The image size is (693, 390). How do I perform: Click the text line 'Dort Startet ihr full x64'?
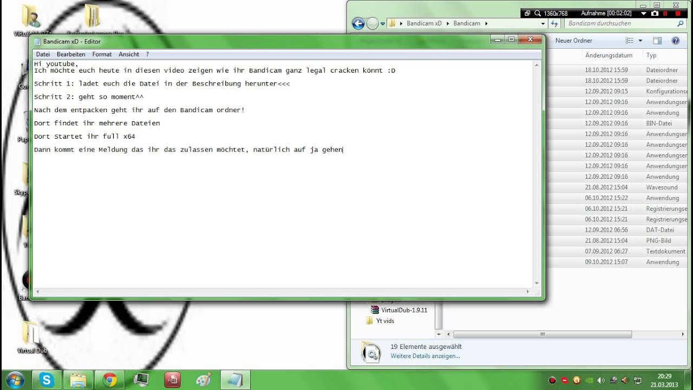pyautogui.click(x=84, y=136)
